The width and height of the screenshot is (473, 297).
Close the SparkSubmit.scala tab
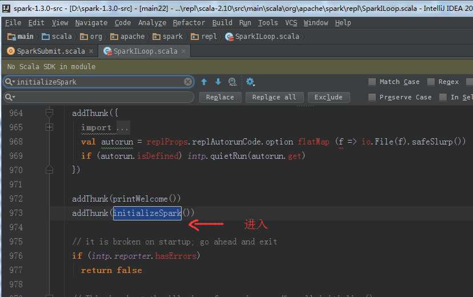point(91,51)
